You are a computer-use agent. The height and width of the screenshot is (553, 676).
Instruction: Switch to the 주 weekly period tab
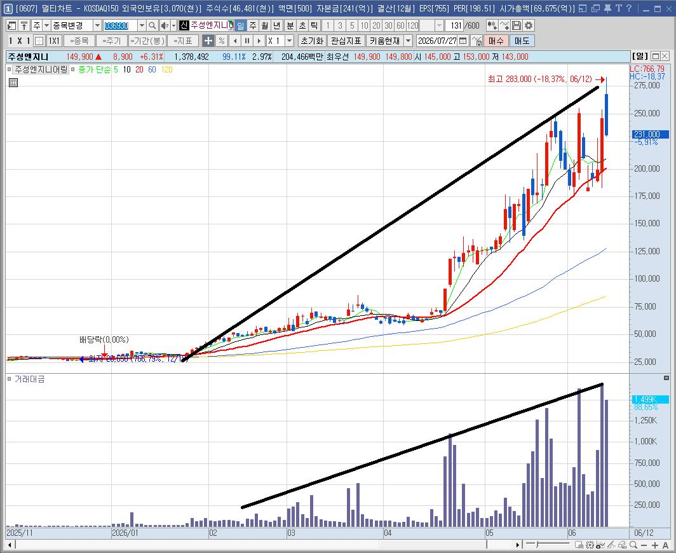click(253, 26)
